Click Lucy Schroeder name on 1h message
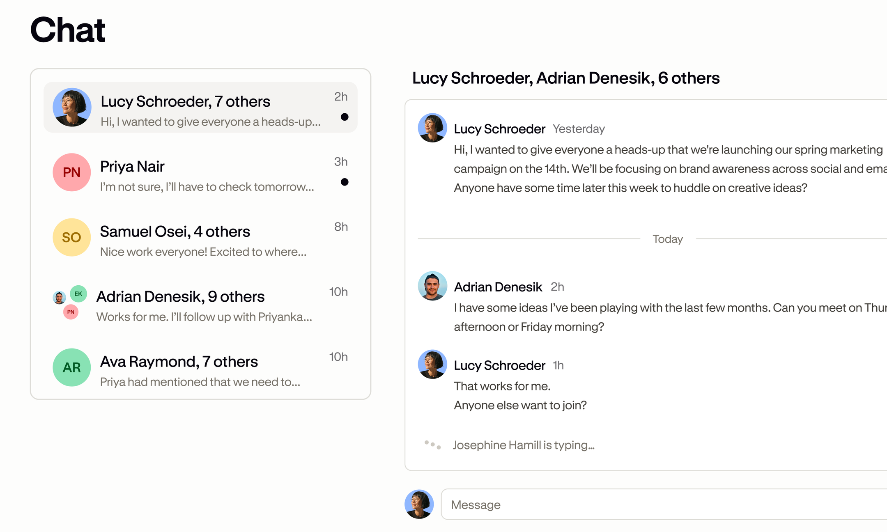The width and height of the screenshot is (887, 532). 499,365
